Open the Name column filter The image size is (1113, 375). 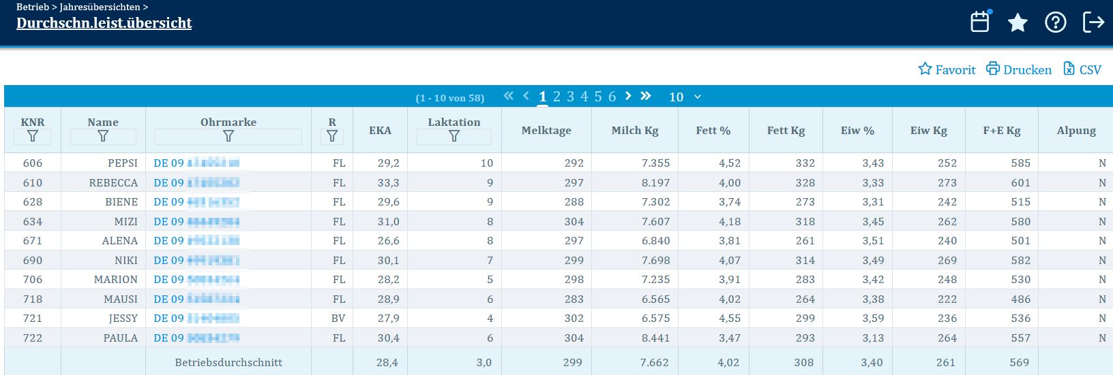(103, 137)
